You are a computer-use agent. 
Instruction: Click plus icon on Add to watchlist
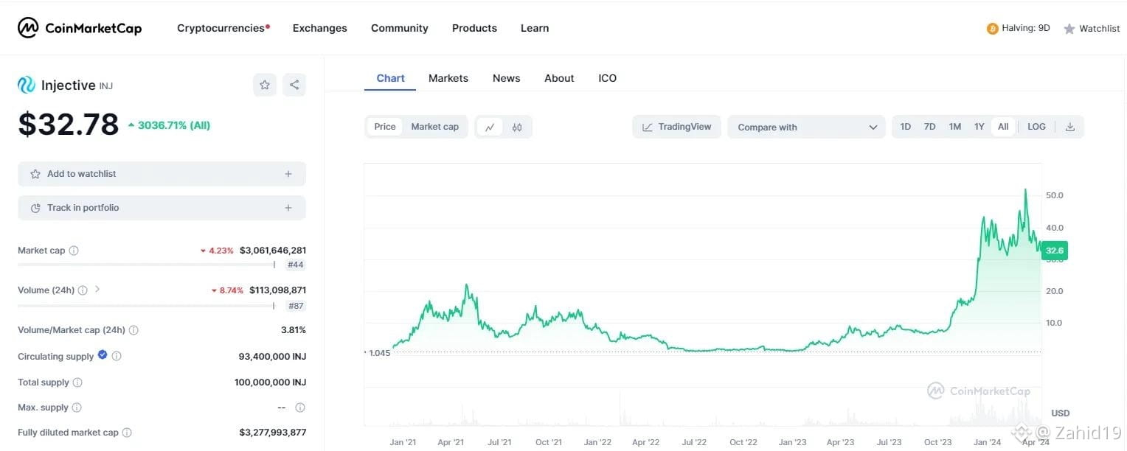click(288, 174)
